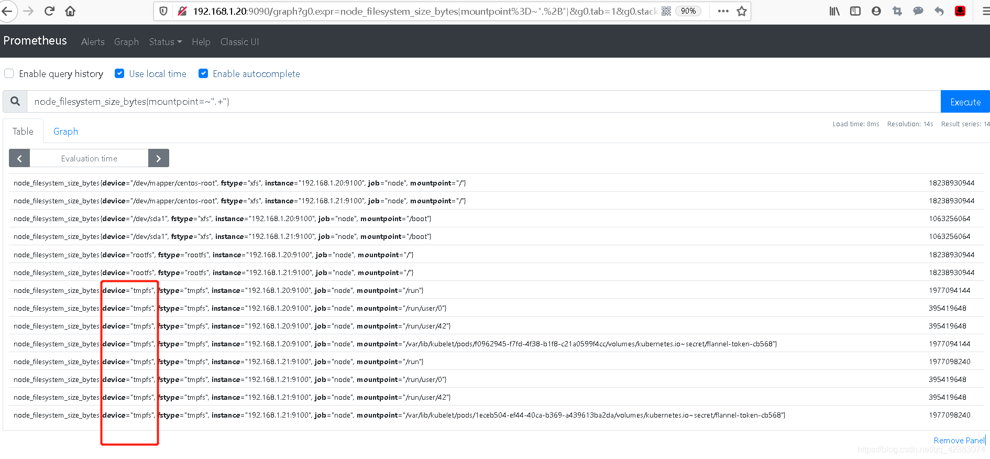This screenshot has height=459, width=990.
Task: Click the mountpoint="/run/user/42" row for 192.168.1.20
Action: pyautogui.click(x=496, y=326)
